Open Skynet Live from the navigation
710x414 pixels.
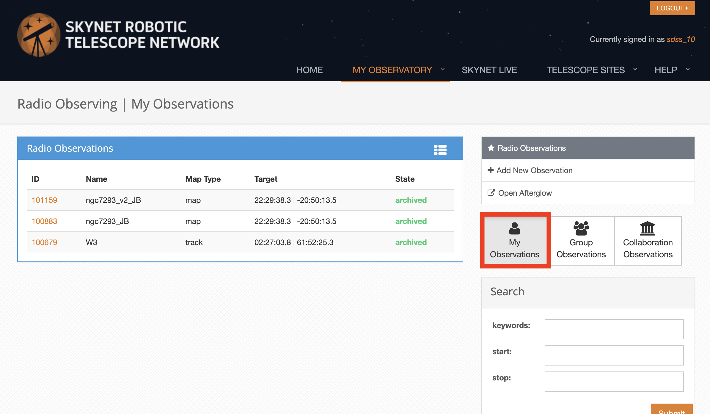(x=489, y=70)
